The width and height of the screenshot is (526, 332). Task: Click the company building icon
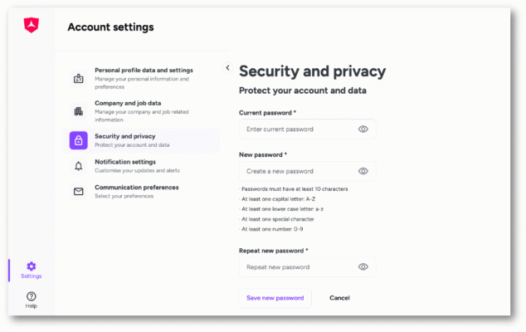coord(79,110)
